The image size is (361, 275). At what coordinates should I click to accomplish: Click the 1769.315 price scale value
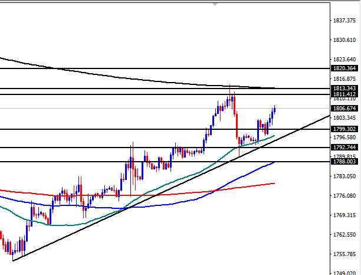(x=344, y=215)
